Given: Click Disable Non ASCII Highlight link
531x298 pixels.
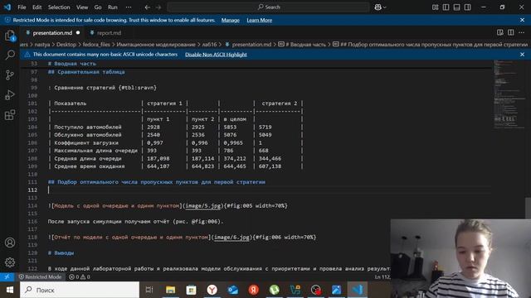Looking at the screenshot, I should coord(216,55).
